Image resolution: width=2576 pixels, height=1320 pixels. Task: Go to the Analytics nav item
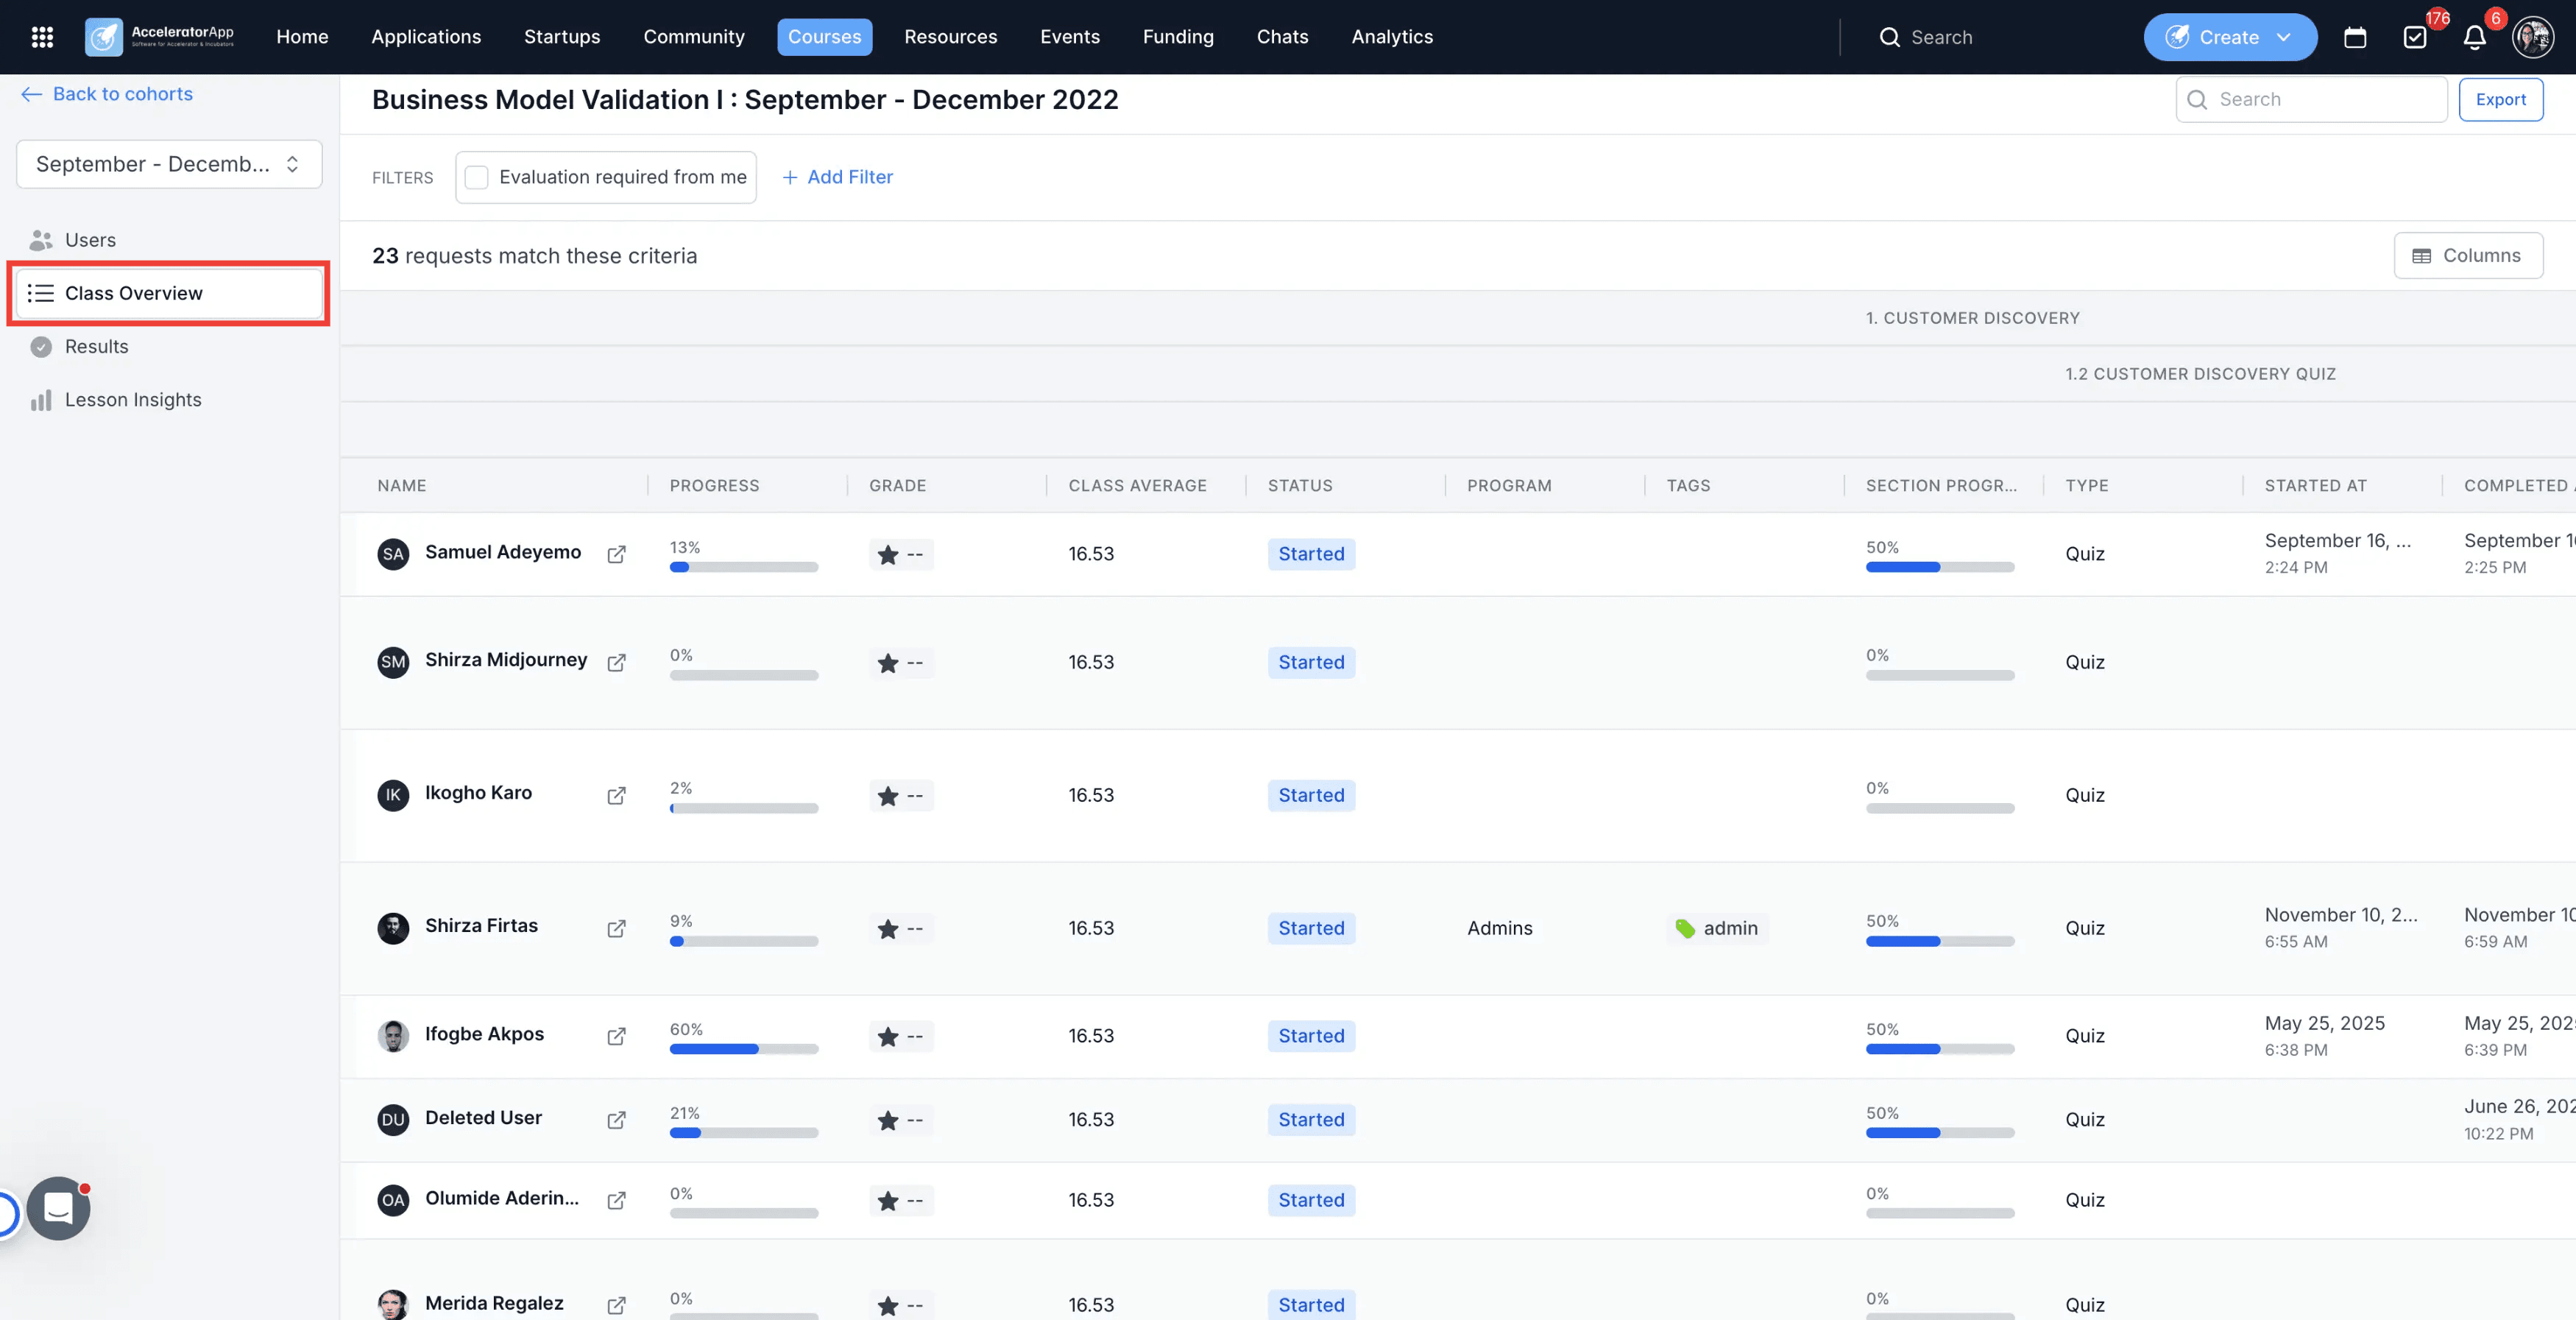tap(1392, 37)
